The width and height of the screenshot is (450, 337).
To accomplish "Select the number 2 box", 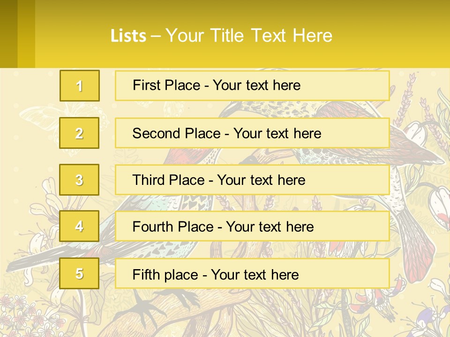I will (79, 133).
